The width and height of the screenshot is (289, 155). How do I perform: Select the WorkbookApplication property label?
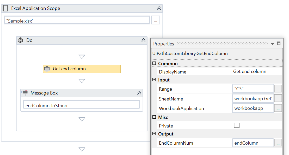click(x=181, y=109)
